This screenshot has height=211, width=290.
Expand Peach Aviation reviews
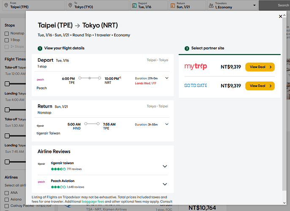pyautogui.click(x=164, y=184)
